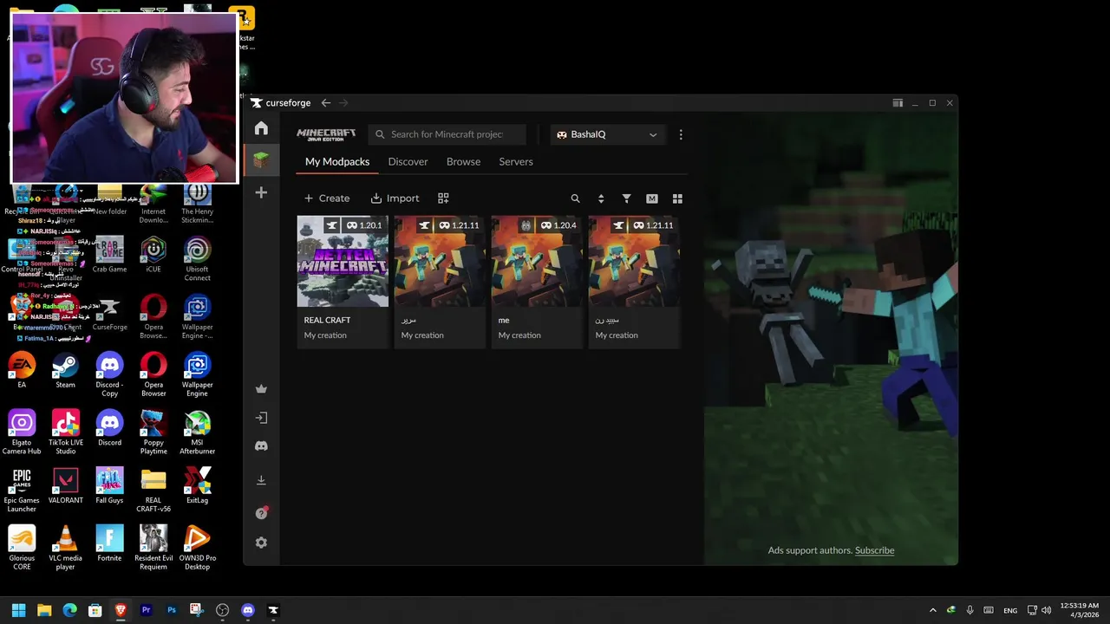
Task: Open the Epic Games Launcher icon
Action: (22, 490)
